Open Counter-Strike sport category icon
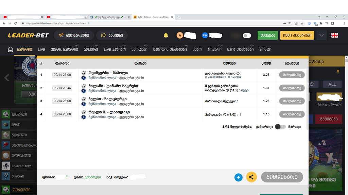The height and width of the screenshot is (195, 348). [x=6, y=166]
